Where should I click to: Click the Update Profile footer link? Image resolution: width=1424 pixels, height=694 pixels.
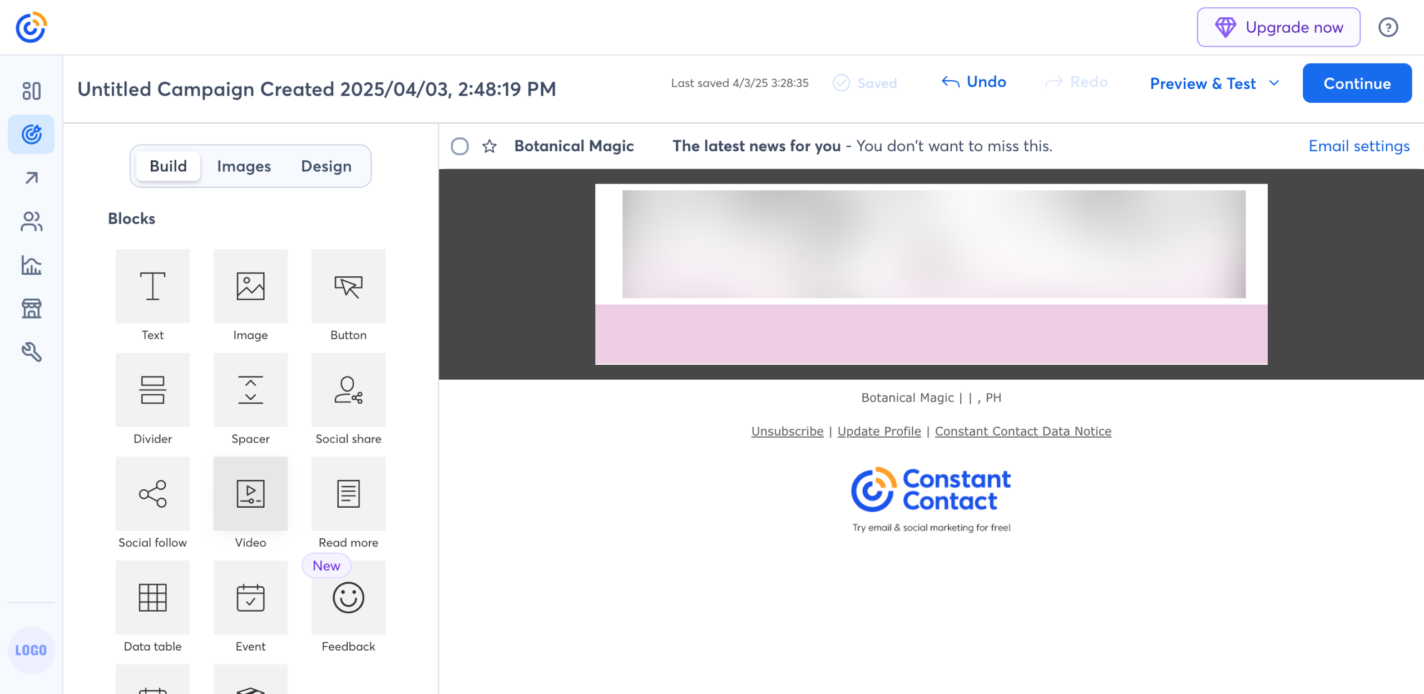[x=879, y=431]
